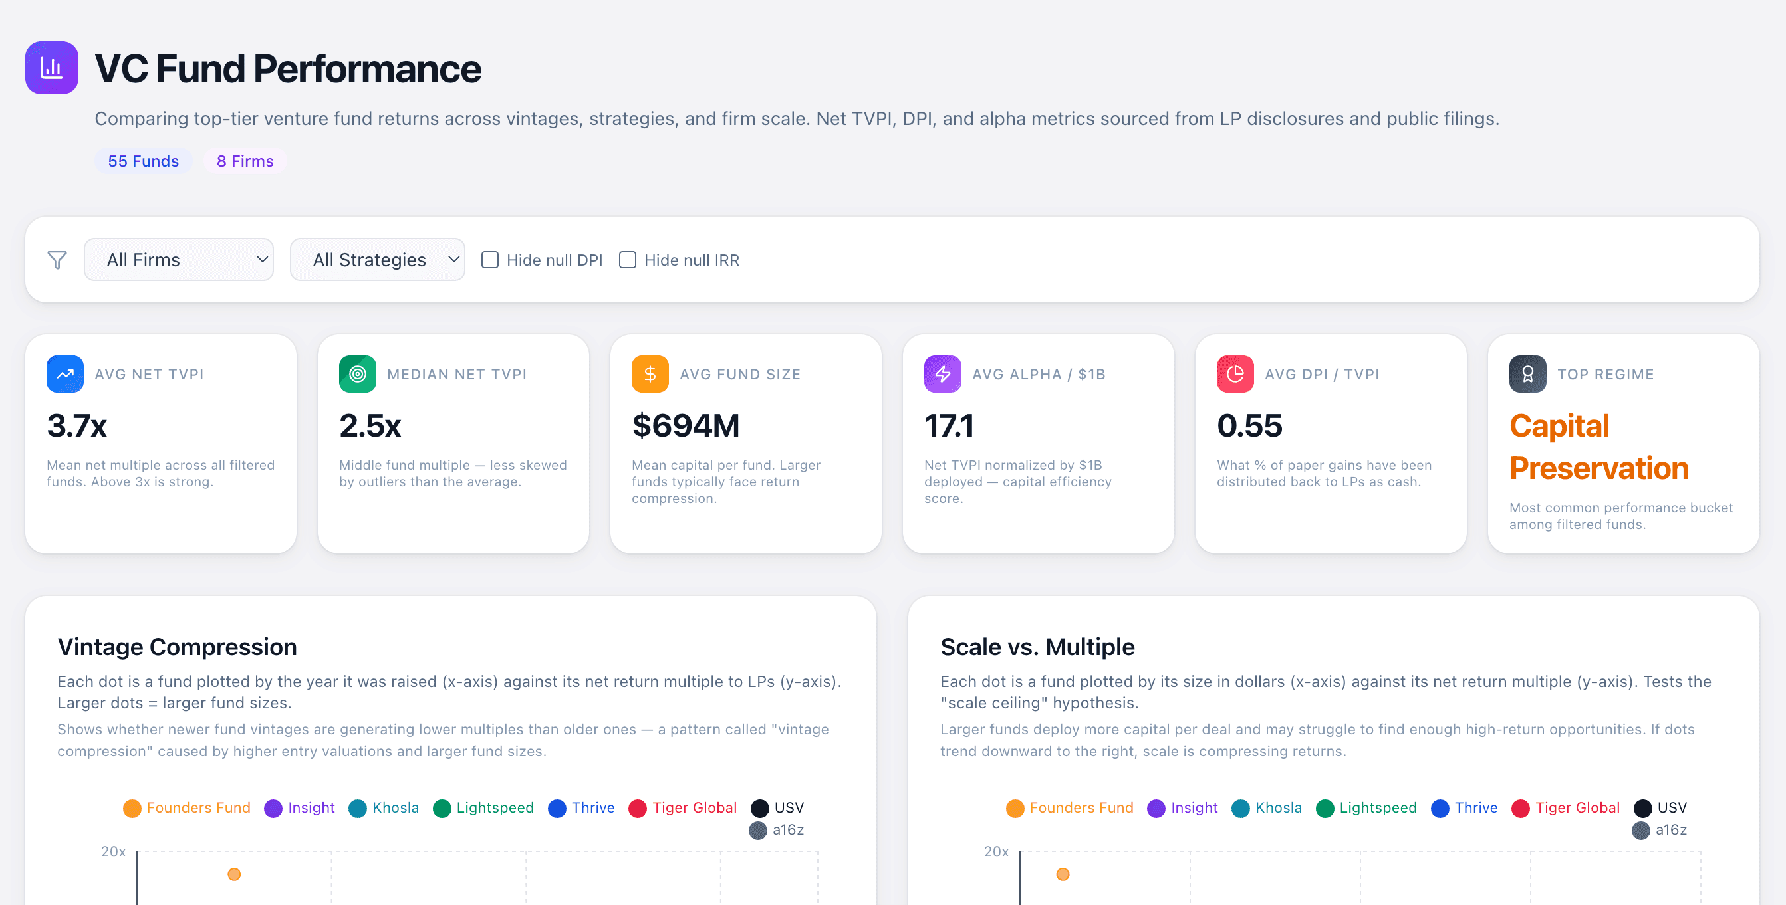
Task: Toggle Khosla in Scale vs. Multiple legend
Action: click(1267, 808)
